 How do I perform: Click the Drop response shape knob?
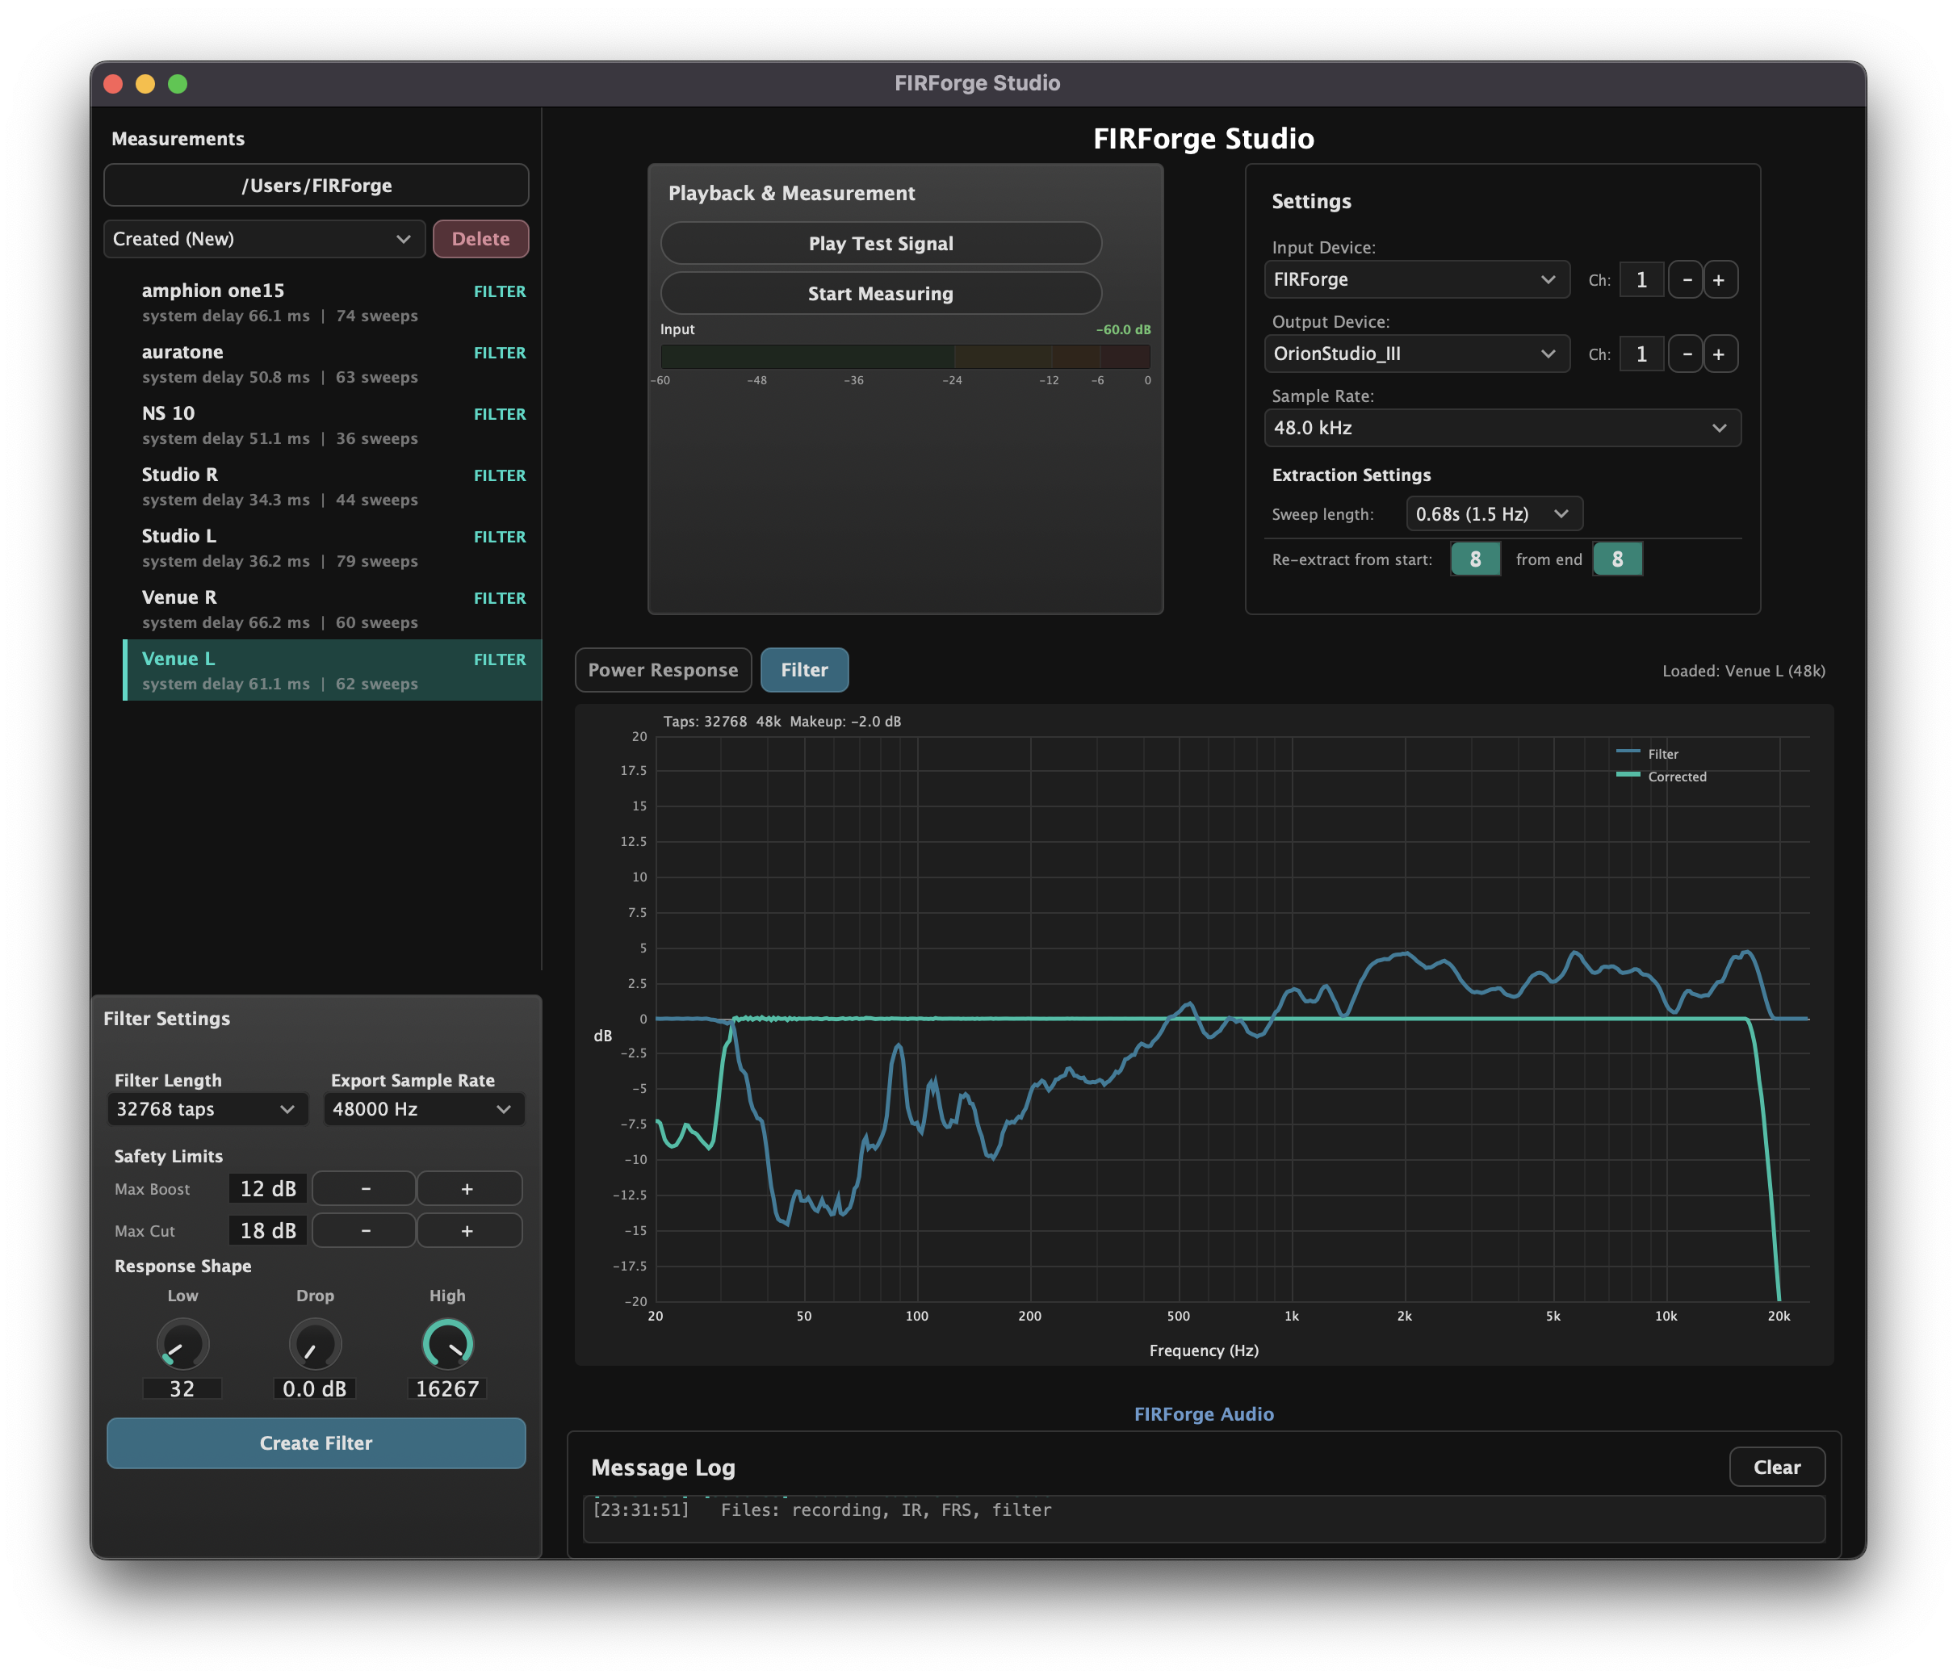(x=315, y=1344)
